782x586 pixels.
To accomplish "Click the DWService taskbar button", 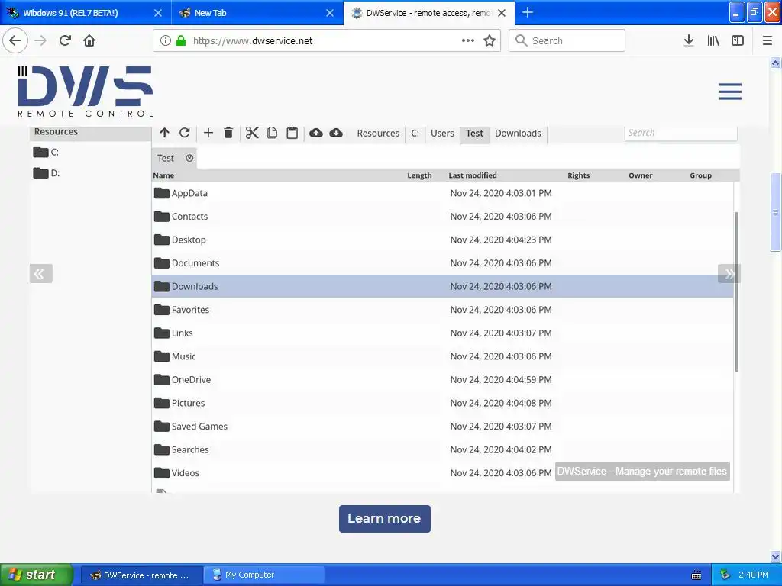I will (141, 575).
